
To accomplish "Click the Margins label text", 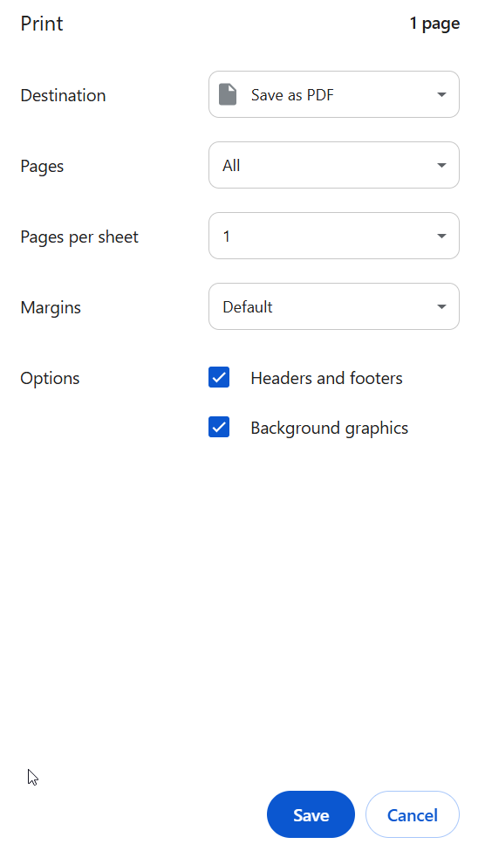I will [51, 308].
